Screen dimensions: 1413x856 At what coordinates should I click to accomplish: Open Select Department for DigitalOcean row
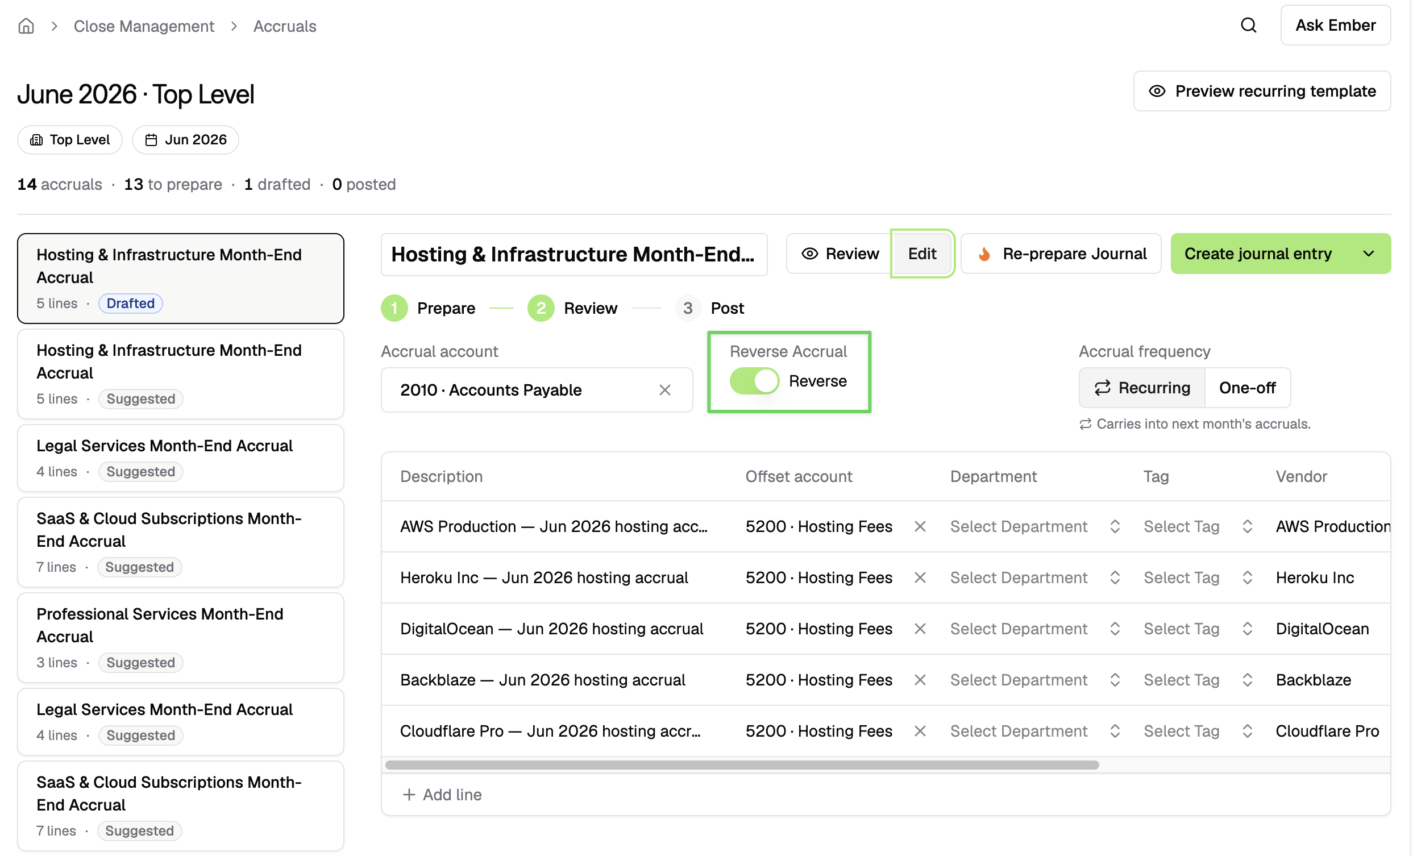1035,629
